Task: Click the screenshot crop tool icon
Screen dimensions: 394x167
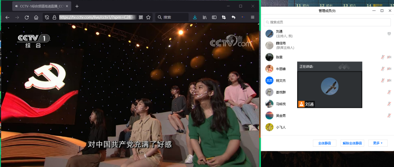Action: 224,17
